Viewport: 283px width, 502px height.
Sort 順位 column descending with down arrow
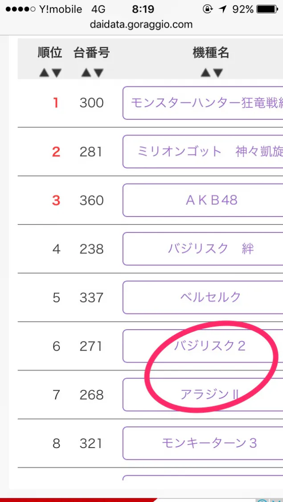[57, 73]
